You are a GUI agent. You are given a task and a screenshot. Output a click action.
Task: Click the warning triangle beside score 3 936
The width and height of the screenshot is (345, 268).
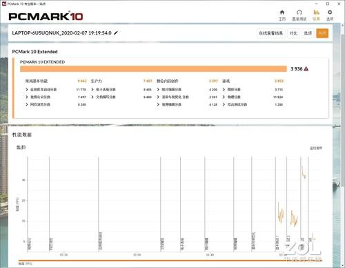pyautogui.click(x=306, y=69)
